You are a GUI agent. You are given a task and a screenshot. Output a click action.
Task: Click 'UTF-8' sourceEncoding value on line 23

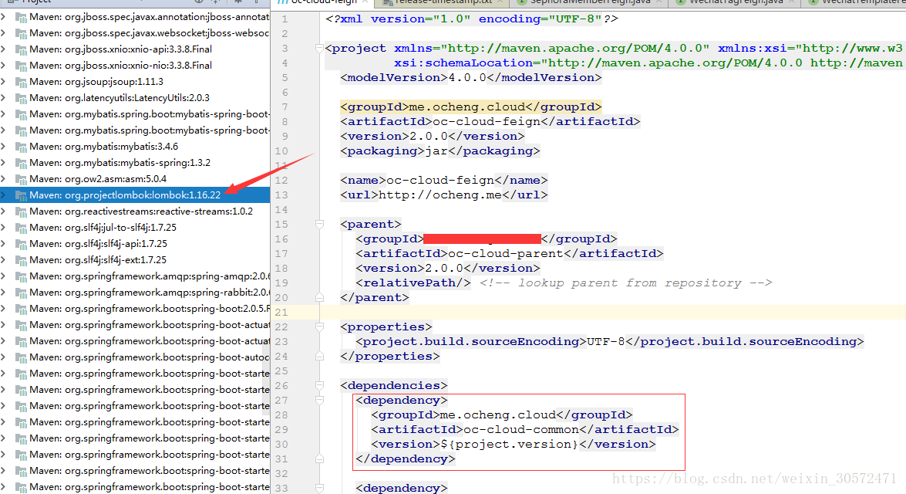tap(605, 342)
